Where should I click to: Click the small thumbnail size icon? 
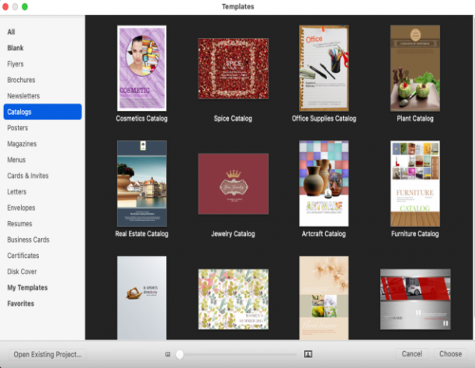point(168,354)
